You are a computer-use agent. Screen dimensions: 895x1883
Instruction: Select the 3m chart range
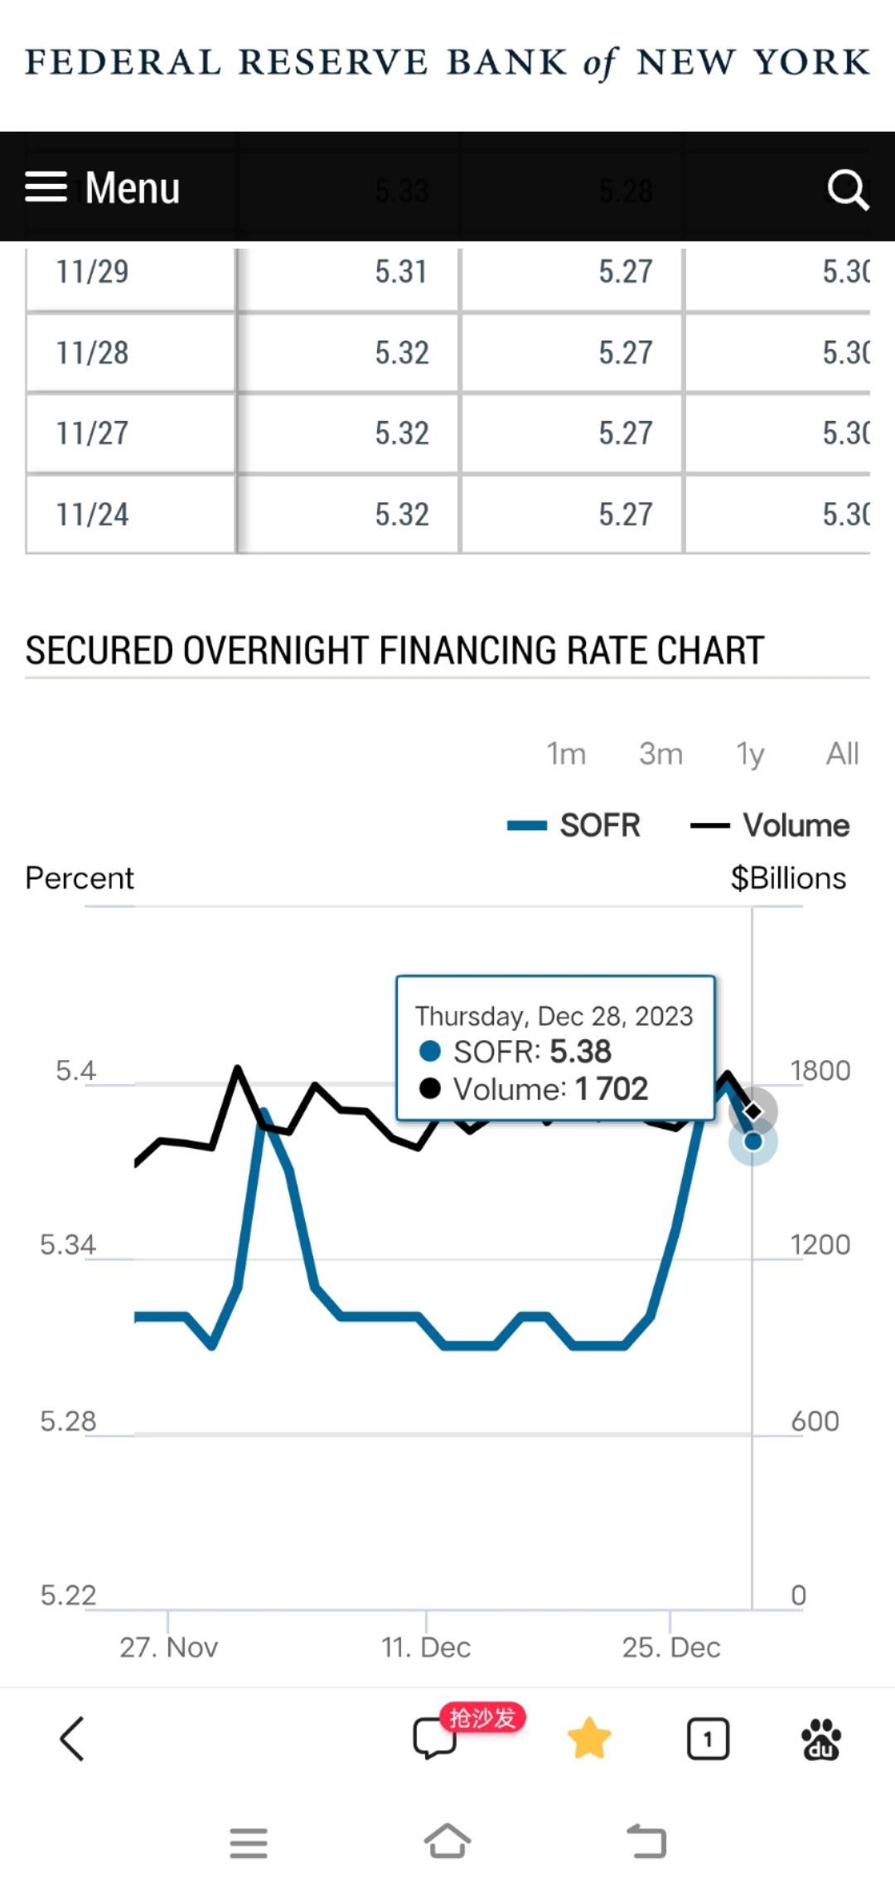click(x=660, y=754)
